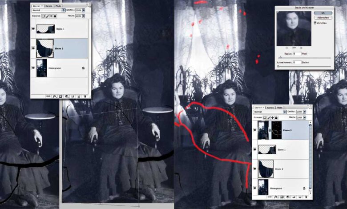Click scrollbar down arrow in Ebene 3 panel
Image resolution: width=347 pixels, height=209 pixels.
click(310, 193)
